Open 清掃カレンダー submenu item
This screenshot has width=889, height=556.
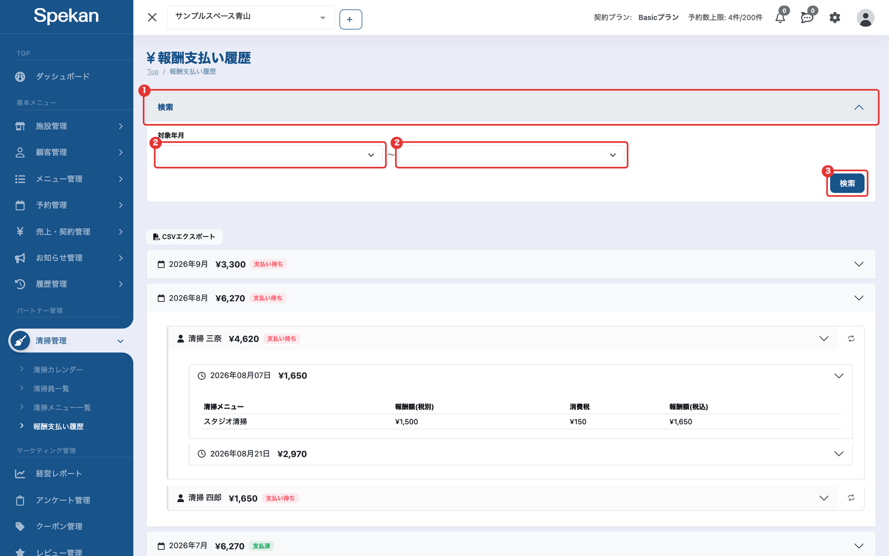(x=58, y=370)
